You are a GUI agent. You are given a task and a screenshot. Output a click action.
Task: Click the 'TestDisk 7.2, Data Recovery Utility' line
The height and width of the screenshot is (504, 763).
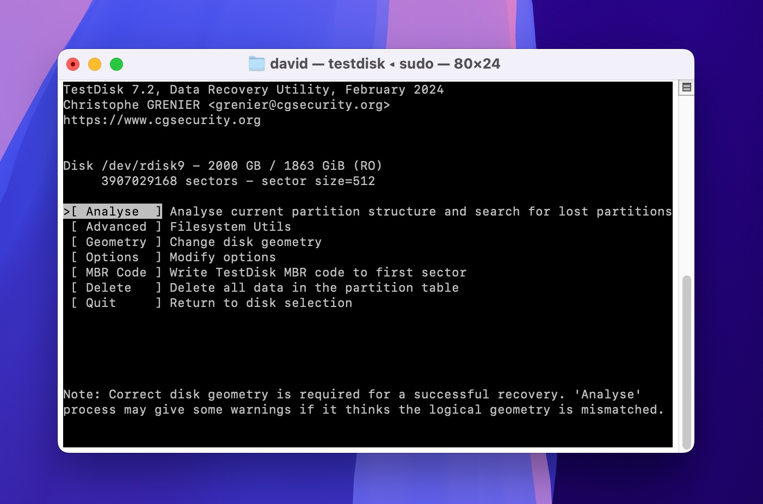(254, 90)
